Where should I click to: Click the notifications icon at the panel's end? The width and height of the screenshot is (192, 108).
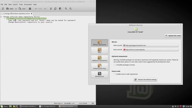click(191, 106)
